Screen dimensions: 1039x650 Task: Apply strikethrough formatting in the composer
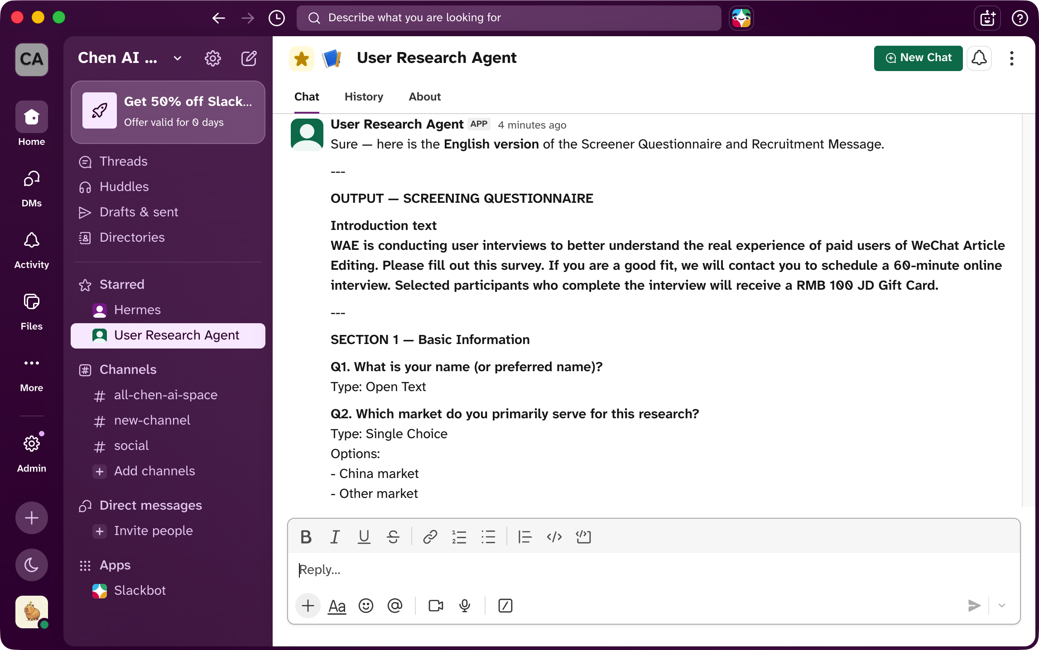pos(393,537)
